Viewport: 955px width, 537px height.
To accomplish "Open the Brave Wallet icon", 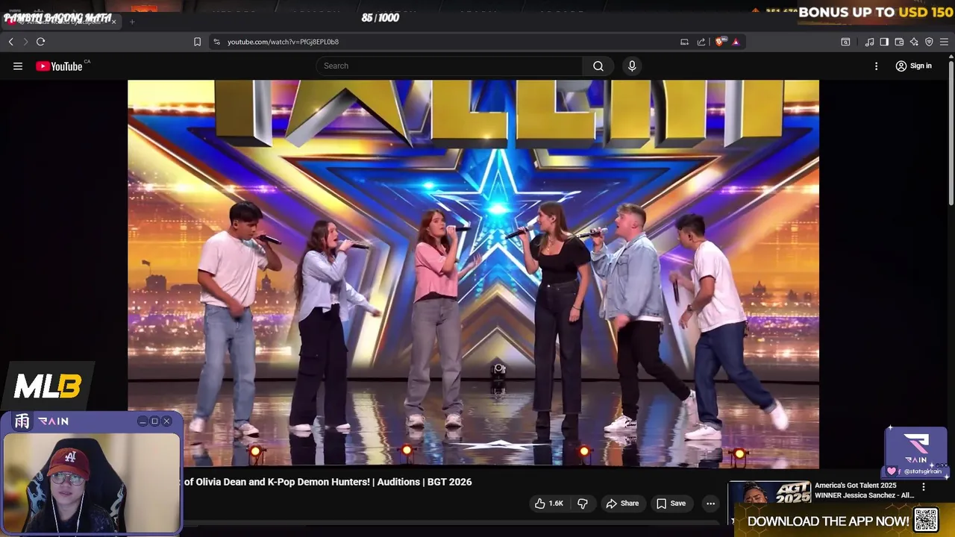I will (899, 42).
